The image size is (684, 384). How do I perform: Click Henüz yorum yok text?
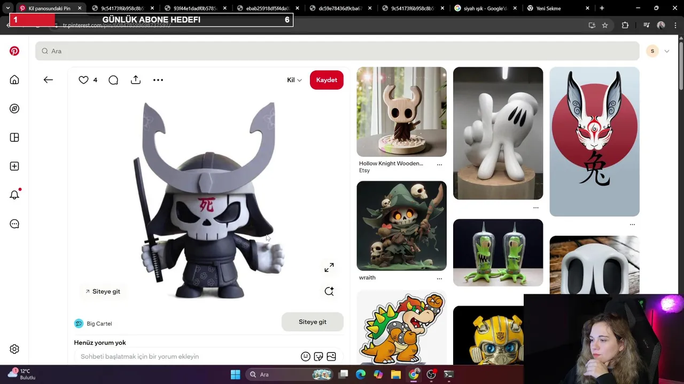pos(100,343)
